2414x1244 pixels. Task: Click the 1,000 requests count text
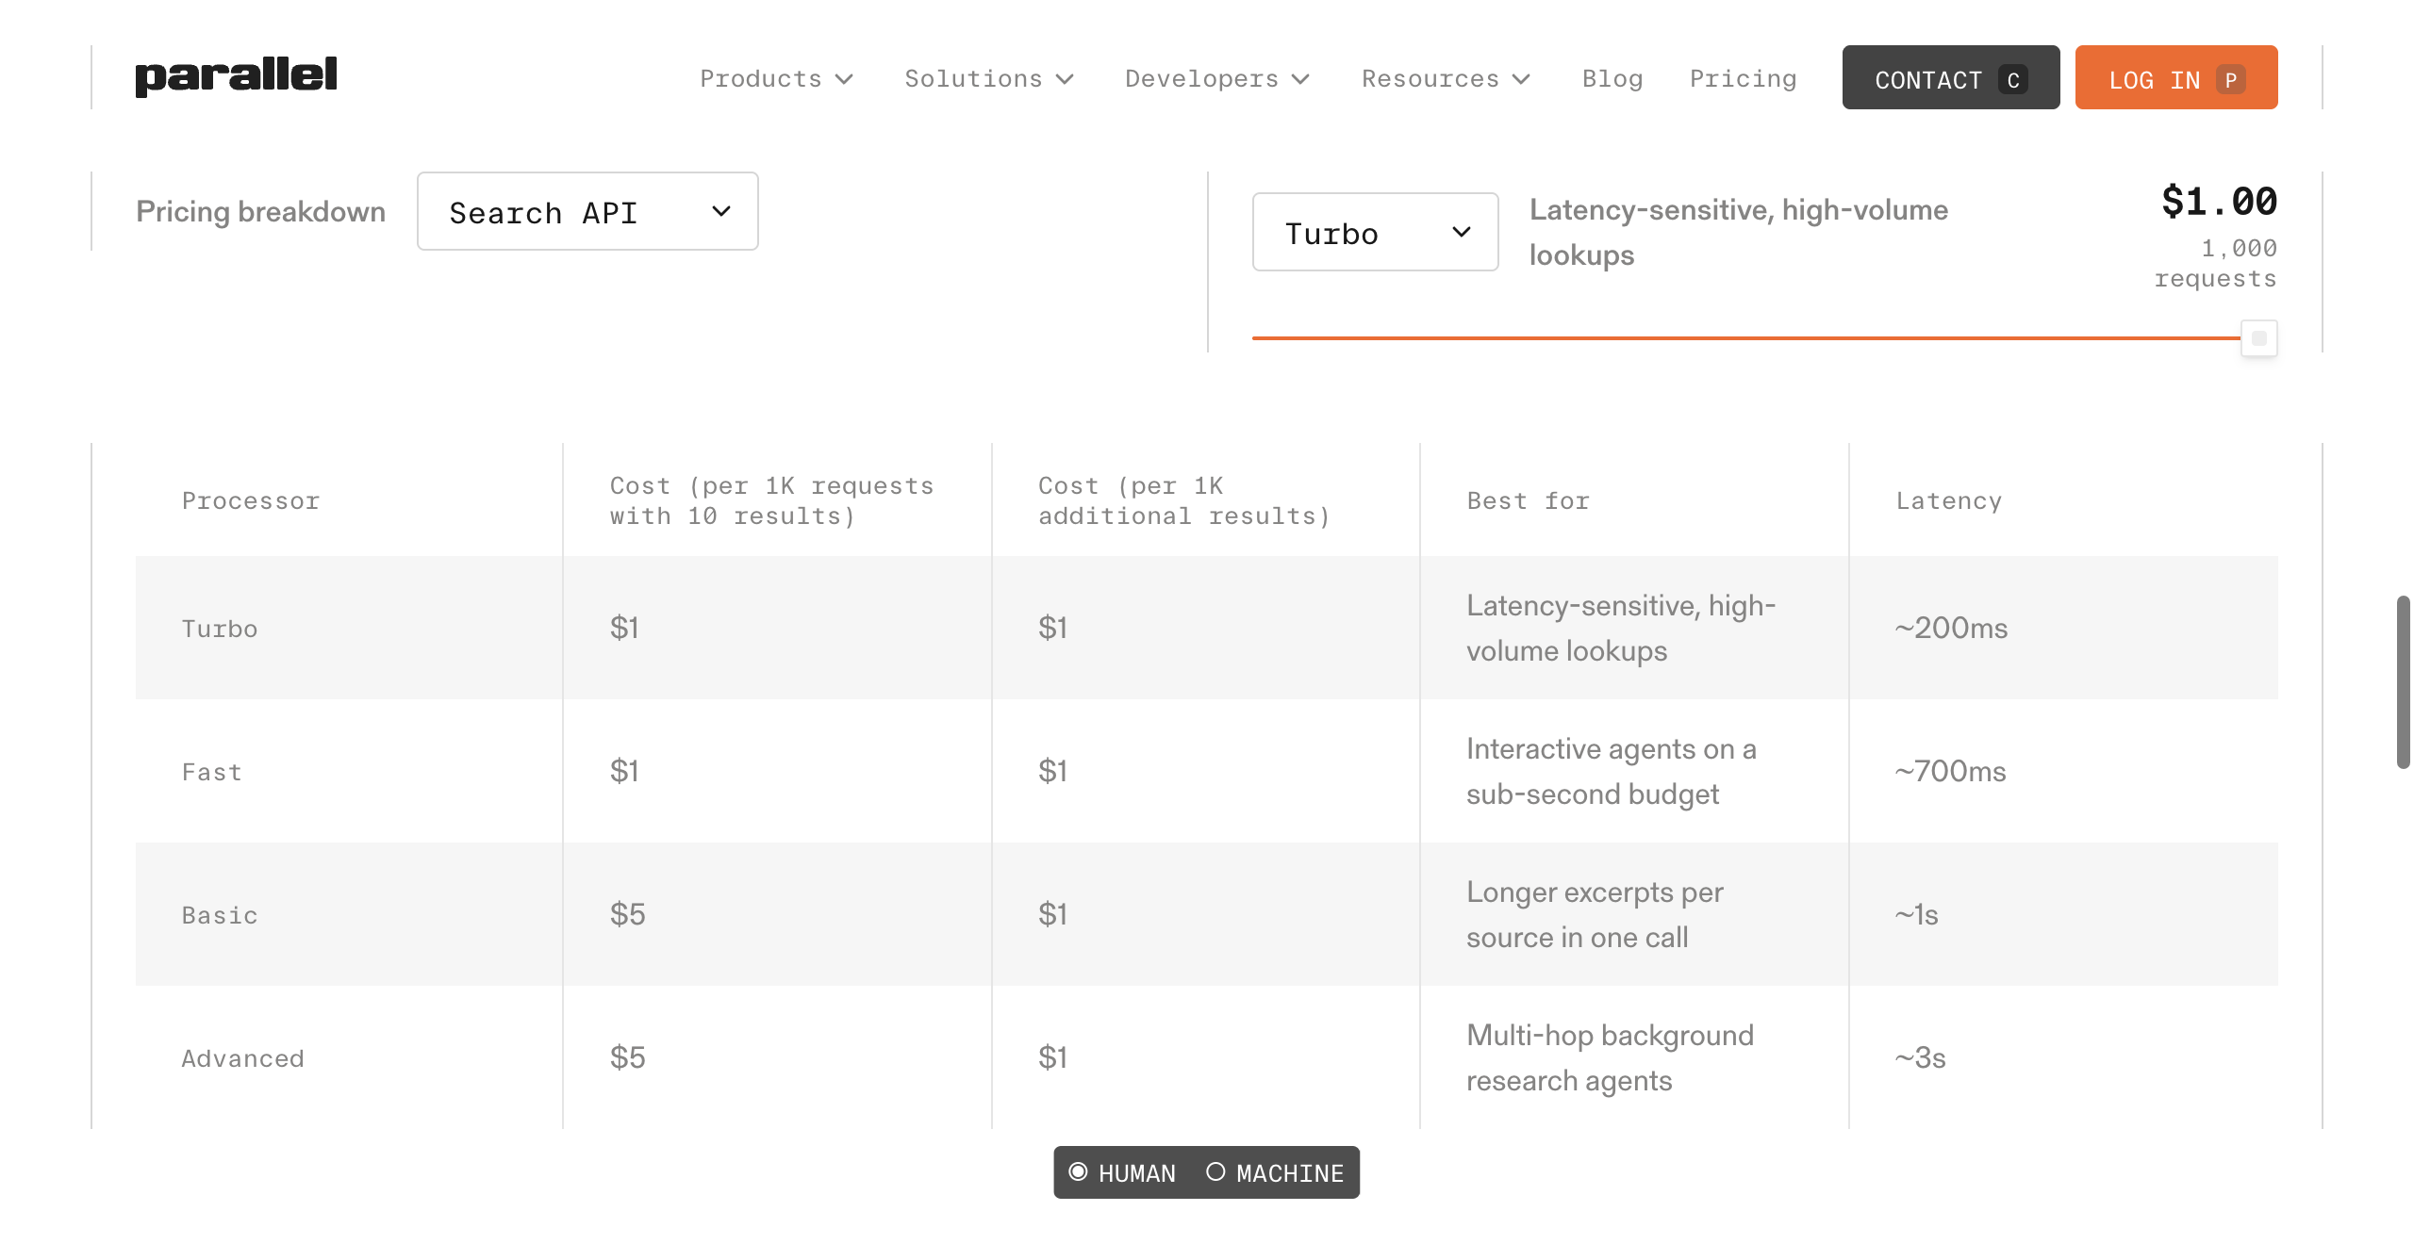tap(2215, 263)
